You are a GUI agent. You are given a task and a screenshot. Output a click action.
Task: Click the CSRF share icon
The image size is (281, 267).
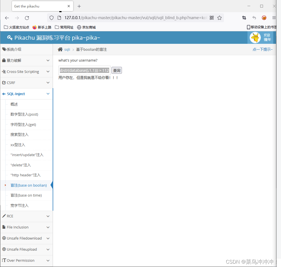4,83
